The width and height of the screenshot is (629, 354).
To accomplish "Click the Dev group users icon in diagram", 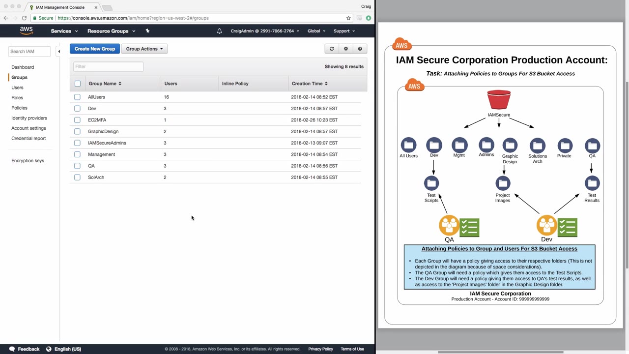I will (546, 226).
